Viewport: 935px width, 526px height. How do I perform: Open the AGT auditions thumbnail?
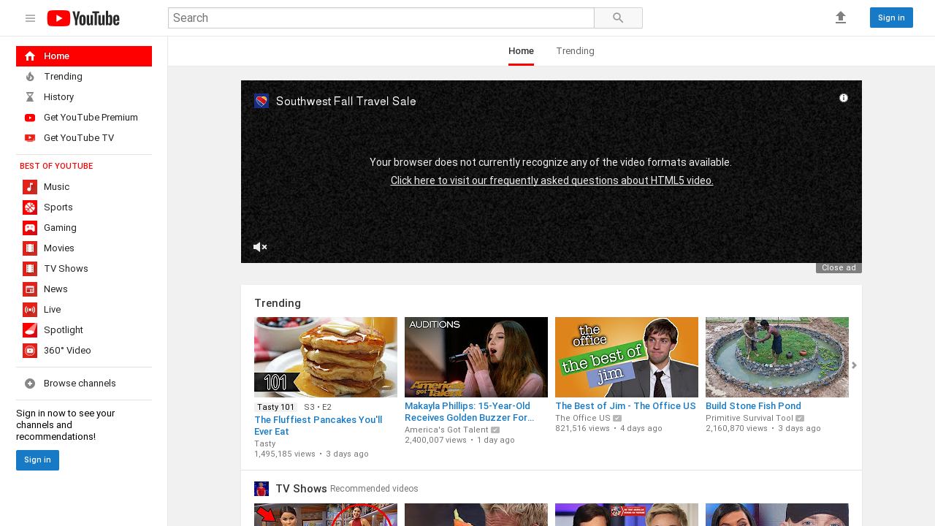pyautogui.click(x=476, y=357)
